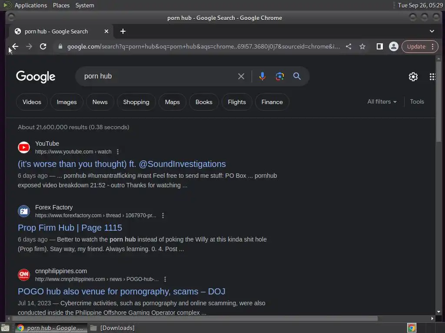The height and width of the screenshot is (333, 445).
Task: Click the clock showing Tue Sep 26
Action: (420, 5)
